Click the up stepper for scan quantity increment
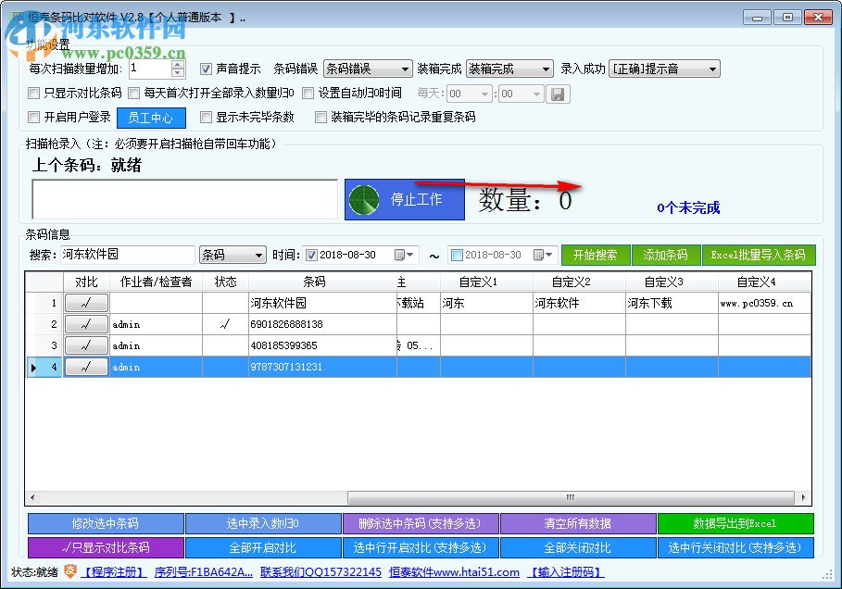This screenshot has width=842, height=589. coord(177,62)
